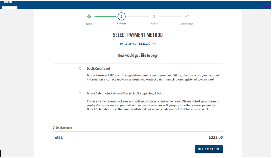
Task: Expand the basket items chevron
Action: click(x=154, y=44)
